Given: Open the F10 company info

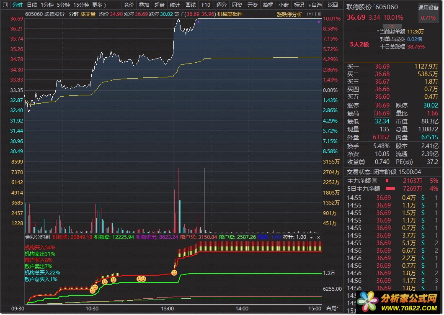Looking at the screenshot, I should point(206,5).
